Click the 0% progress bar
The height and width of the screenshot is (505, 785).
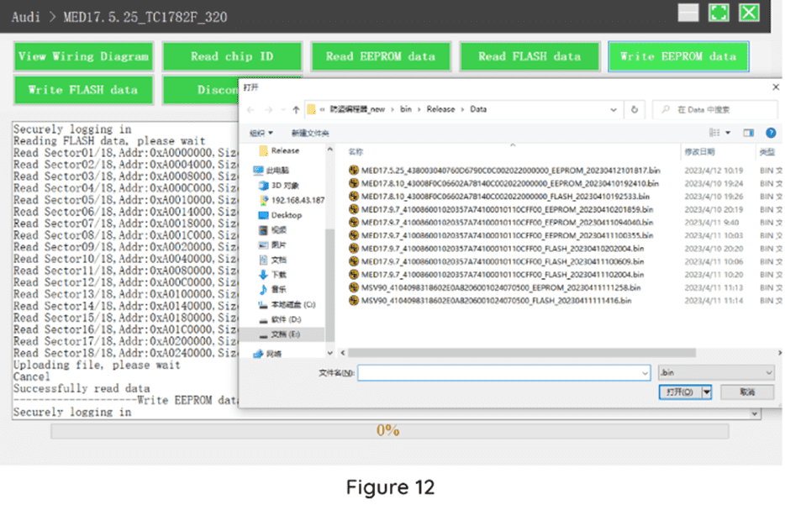[x=389, y=431]
